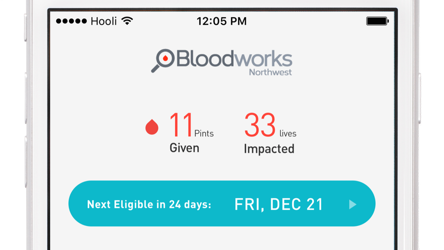Click the Northwest subtitle text
The image size is (444, 250).
[x=270, y=72]
